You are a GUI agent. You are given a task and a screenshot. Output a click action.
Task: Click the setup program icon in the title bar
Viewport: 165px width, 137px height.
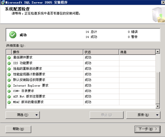[3, 2]
